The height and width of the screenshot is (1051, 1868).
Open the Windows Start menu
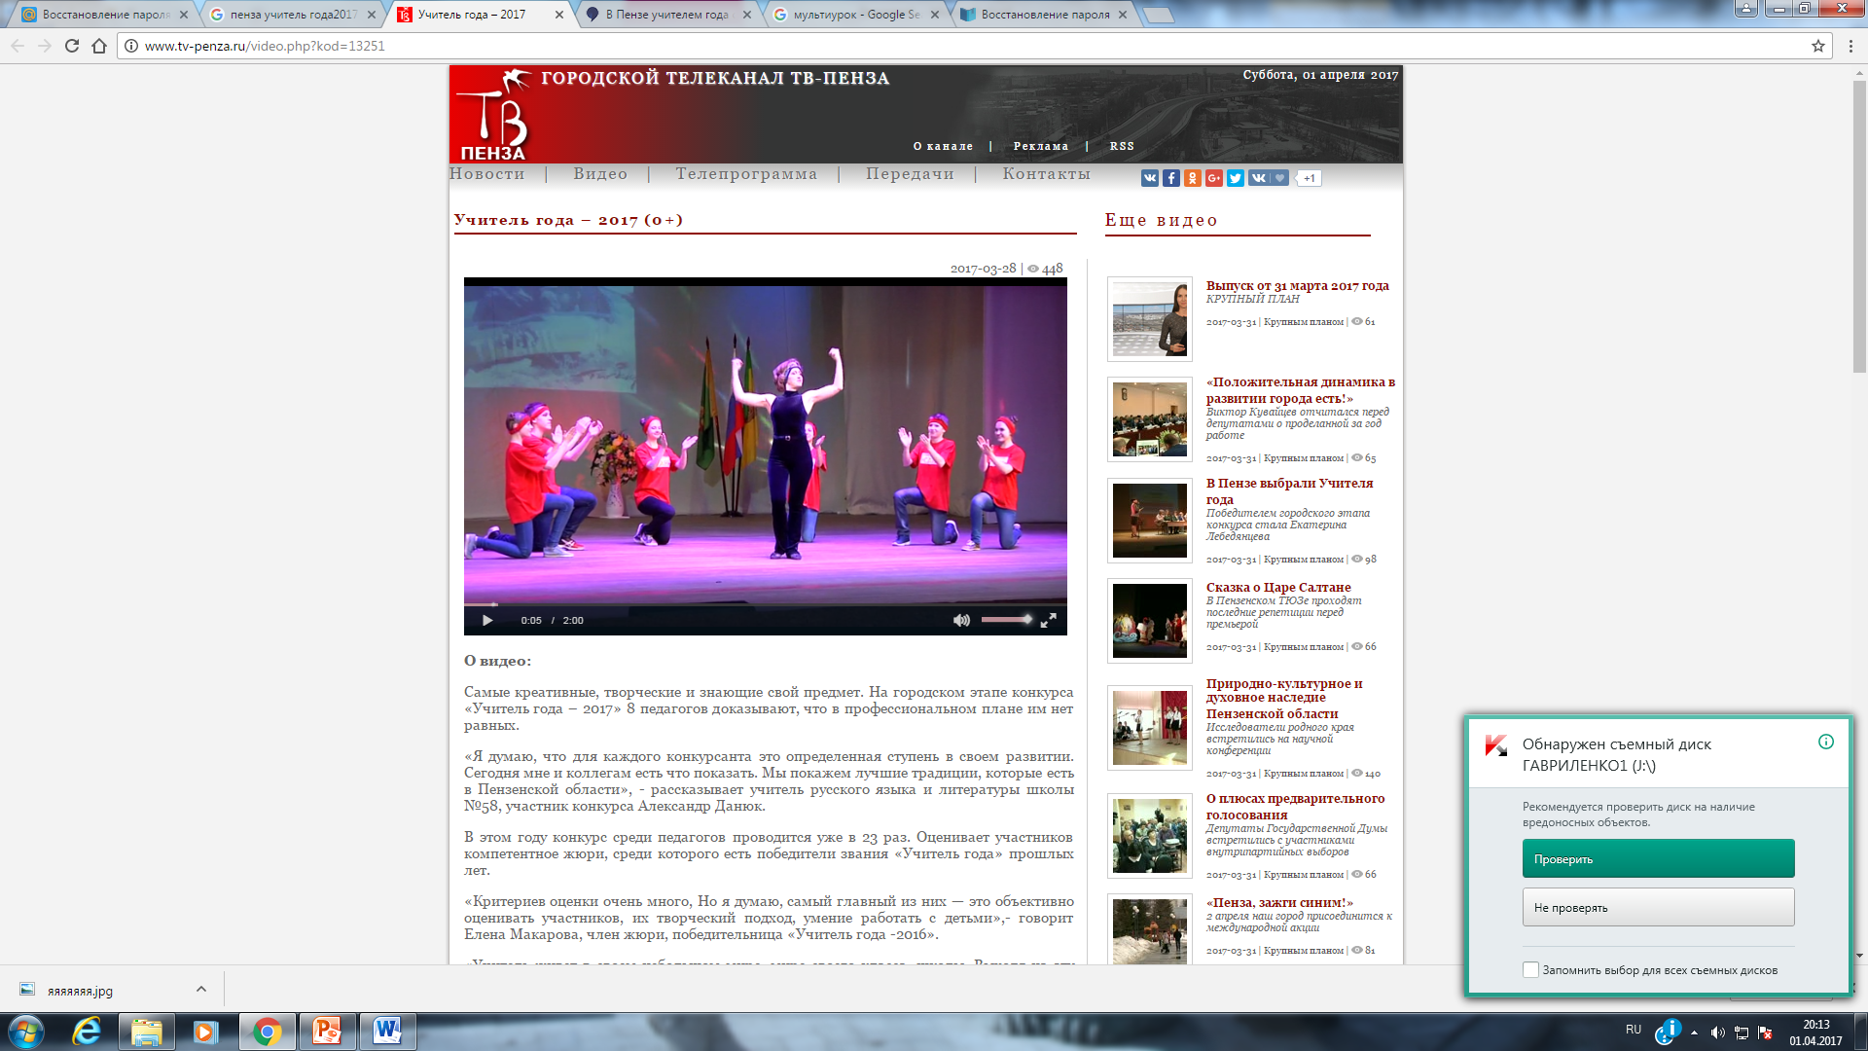coord(25,1032)
